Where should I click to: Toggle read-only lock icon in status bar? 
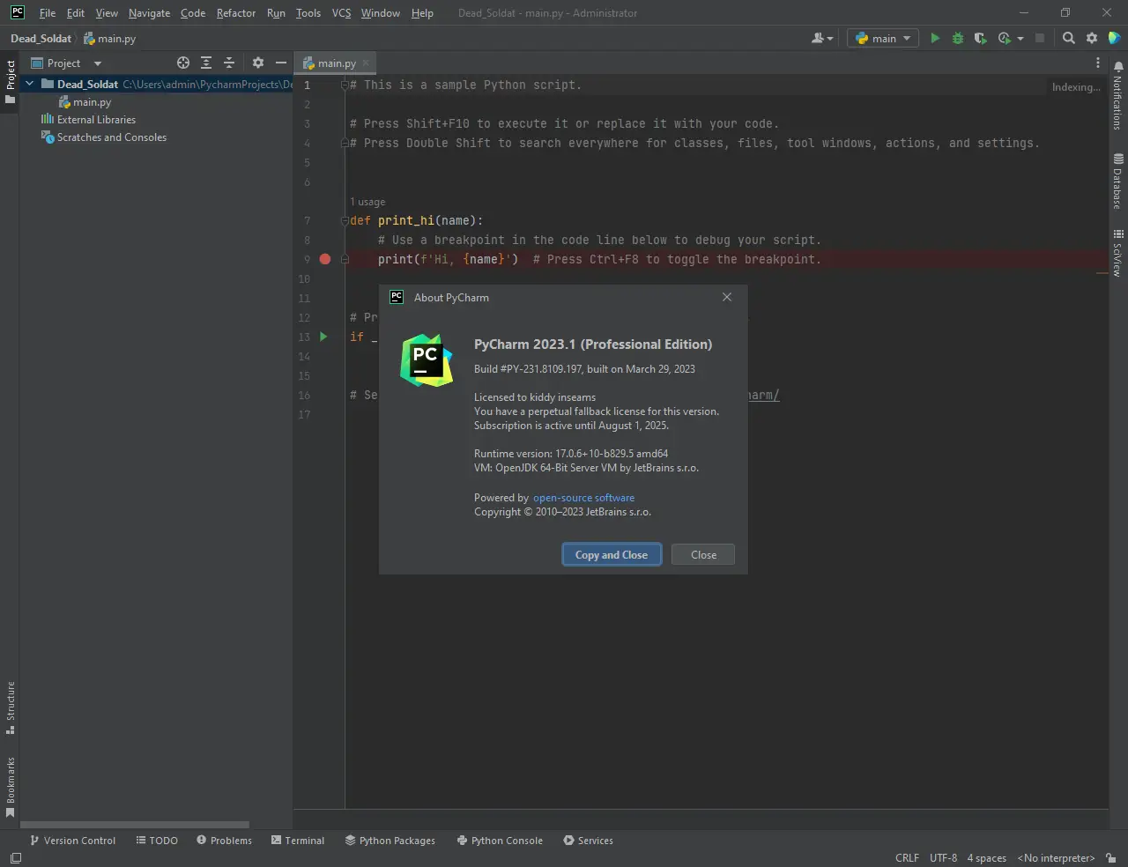point(1111,858)
